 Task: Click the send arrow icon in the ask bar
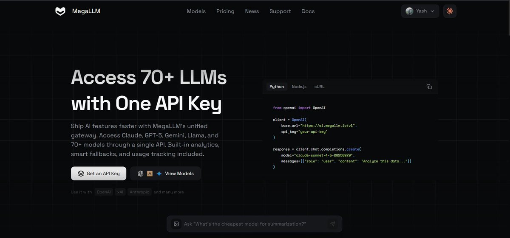(x=332, y=224)
